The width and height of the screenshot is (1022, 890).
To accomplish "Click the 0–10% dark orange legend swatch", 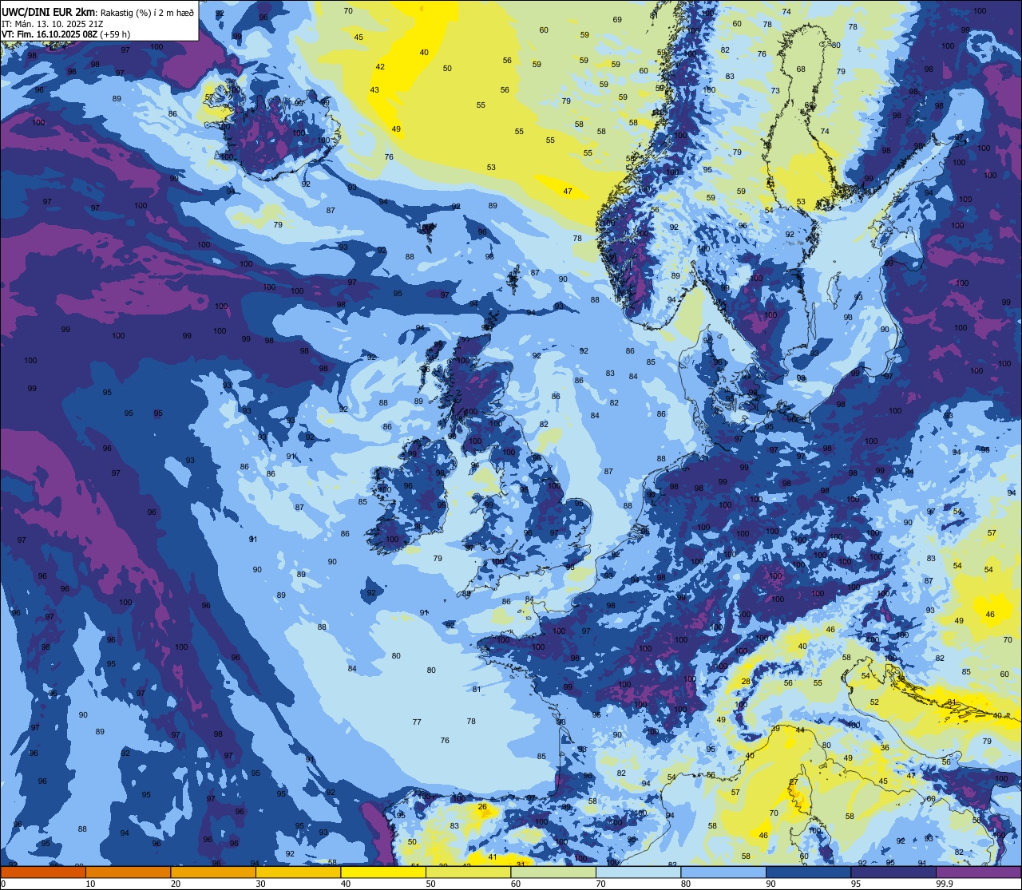I will [43, 872].
